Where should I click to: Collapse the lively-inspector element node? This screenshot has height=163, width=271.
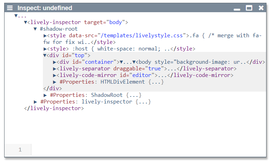(25, 22)
